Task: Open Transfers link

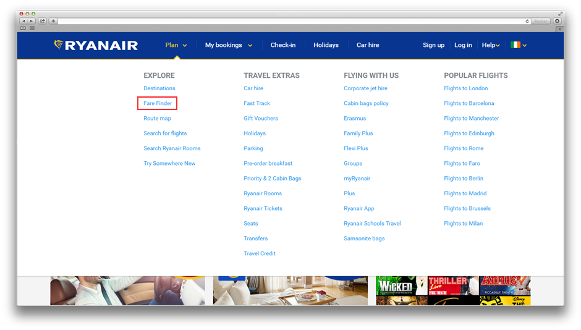Action: [256, 239]
